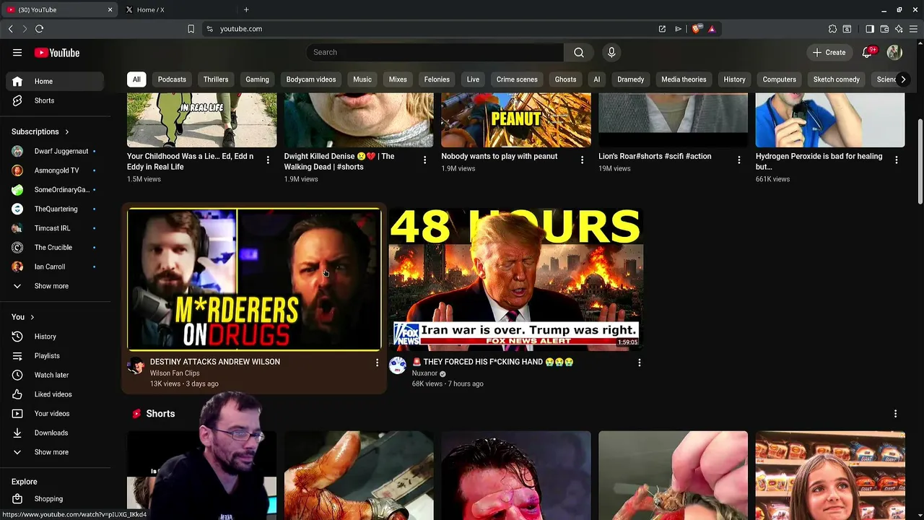Open the notifications bell
Screen dimensions: 924x520
pos(868,52)
